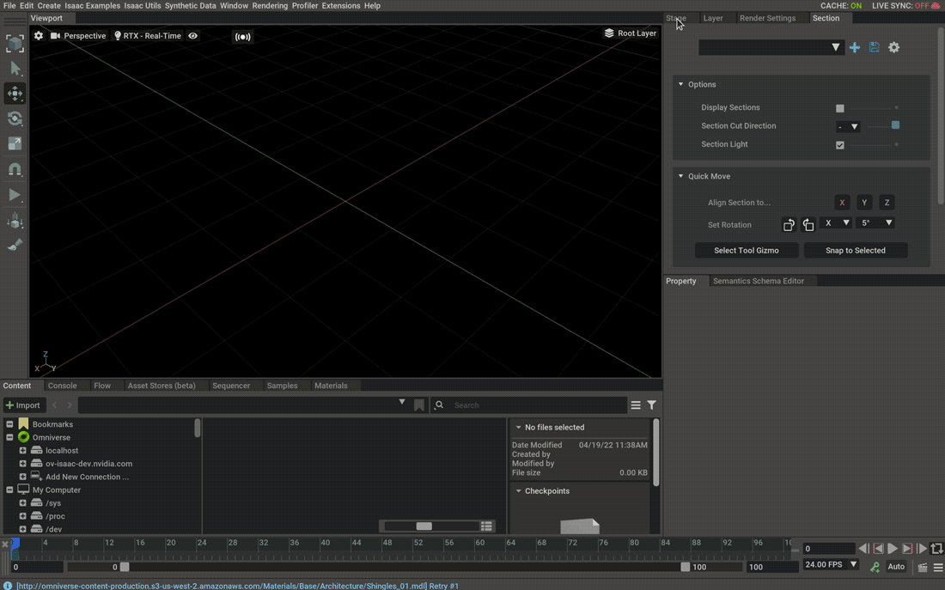Image resolution: width=945 pixels, height=590 pixels.
Task: Open the Synthetic Data menu
Action: tap(191, 5)
